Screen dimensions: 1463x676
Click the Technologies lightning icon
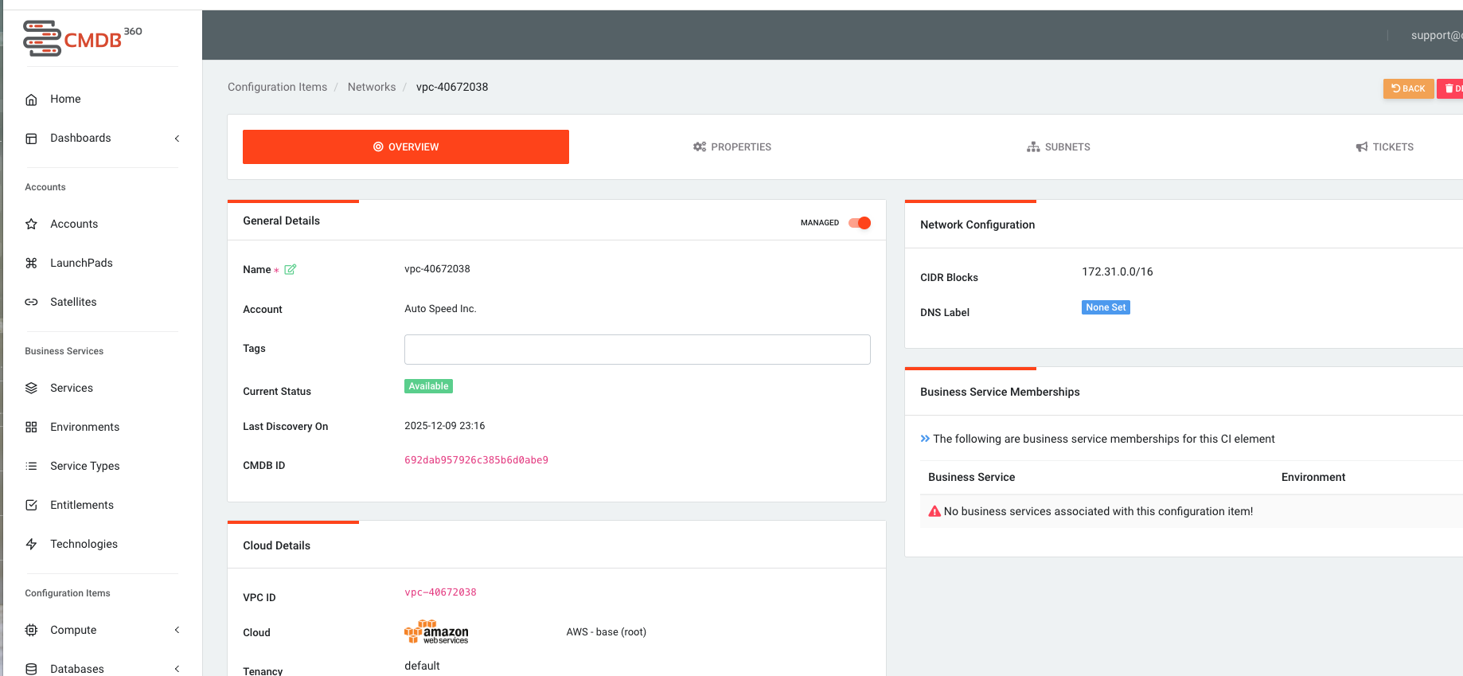[x=32, y=545]
